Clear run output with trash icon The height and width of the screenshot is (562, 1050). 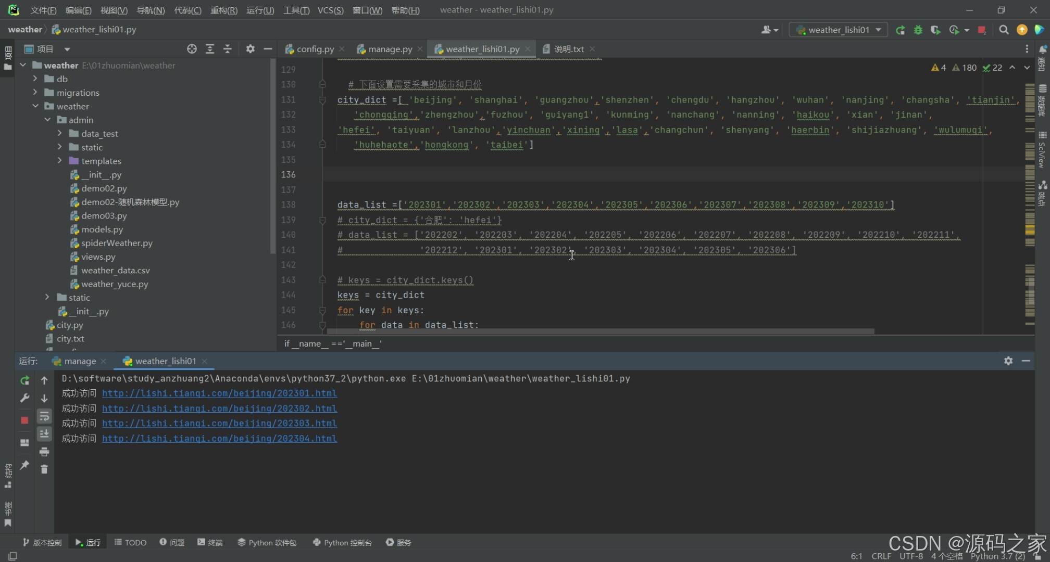click(x=44, y=469)
